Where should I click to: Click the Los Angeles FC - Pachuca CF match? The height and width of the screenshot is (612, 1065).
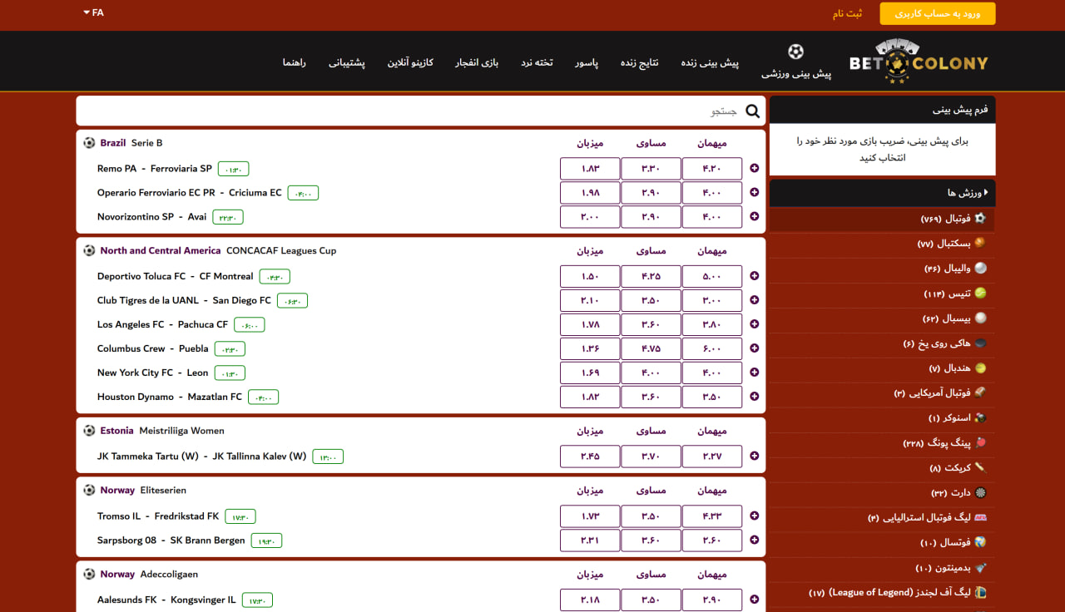coord(162,324)
